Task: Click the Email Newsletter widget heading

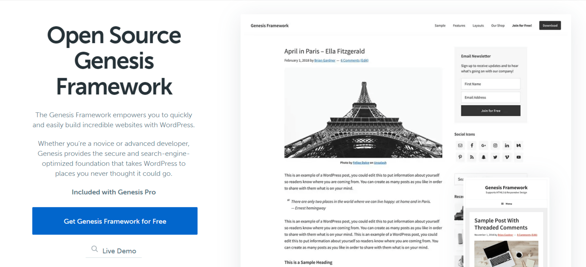Action: 476,56
